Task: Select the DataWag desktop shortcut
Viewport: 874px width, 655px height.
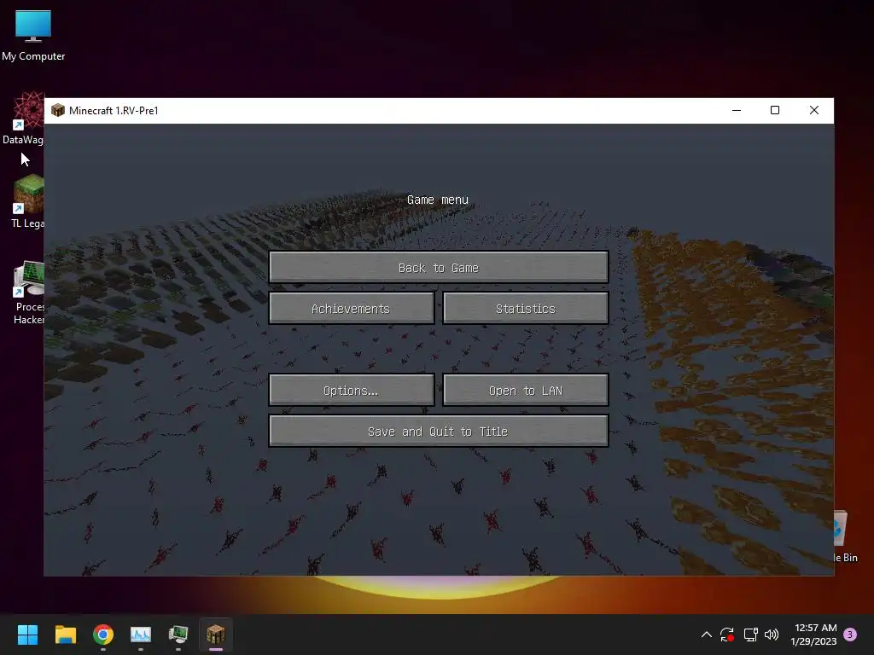Action: click(x=24, y=118)
